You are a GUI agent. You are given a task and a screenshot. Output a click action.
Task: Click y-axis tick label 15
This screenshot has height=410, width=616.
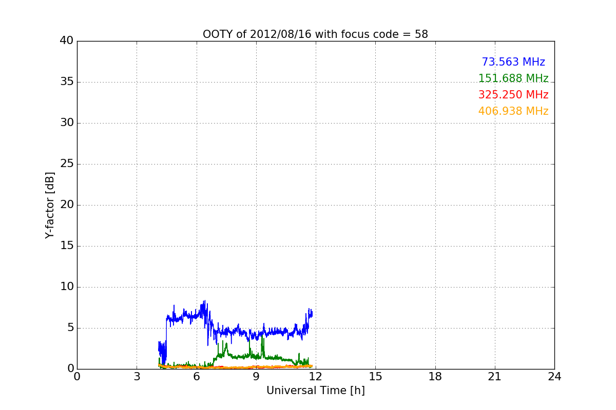click(67, 246)
